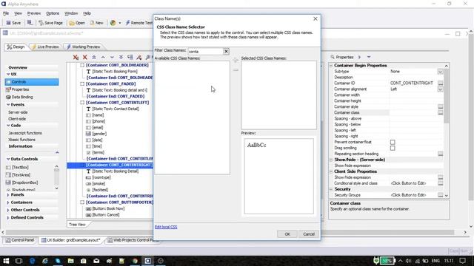Click the add class plus icon

coord(236,61)
